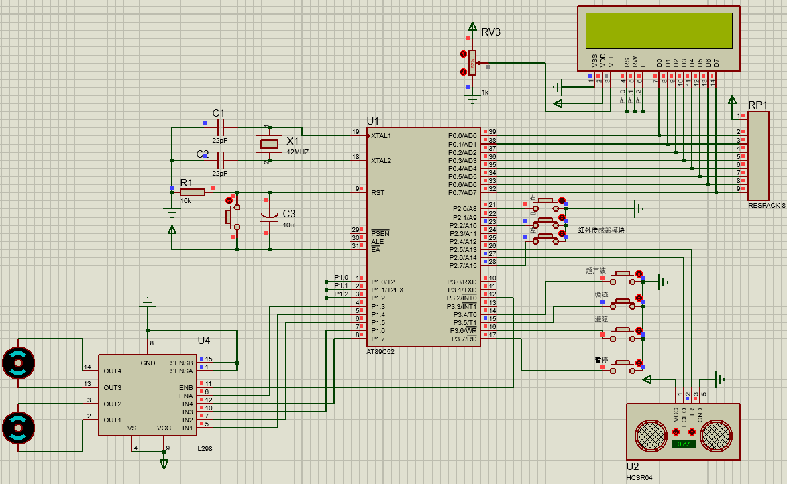Select the ground symbol above L298 pin 8

148,302
